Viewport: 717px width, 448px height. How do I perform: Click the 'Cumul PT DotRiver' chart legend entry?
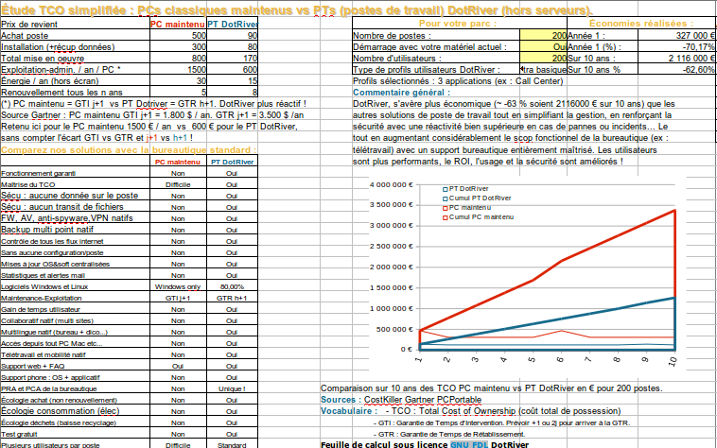point(477,198)
